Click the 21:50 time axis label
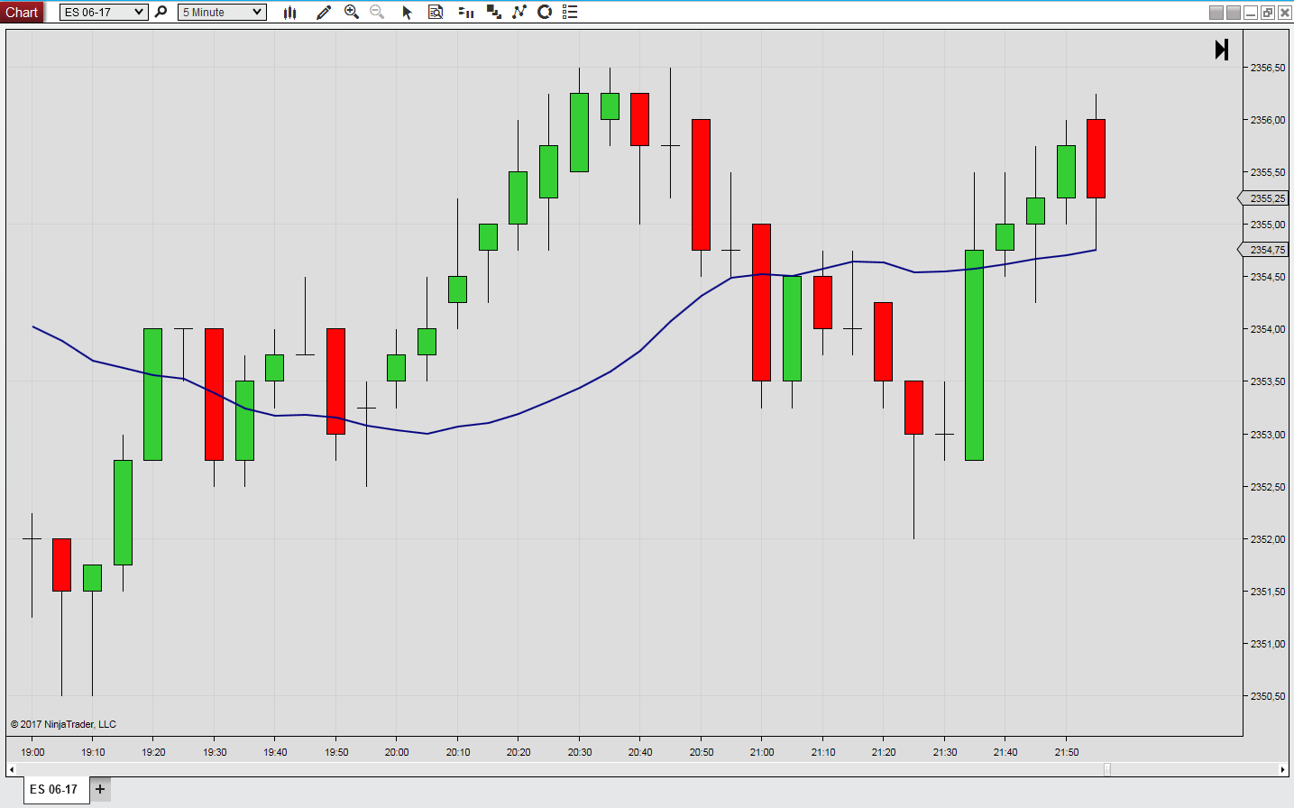 tap(1067, 752)
